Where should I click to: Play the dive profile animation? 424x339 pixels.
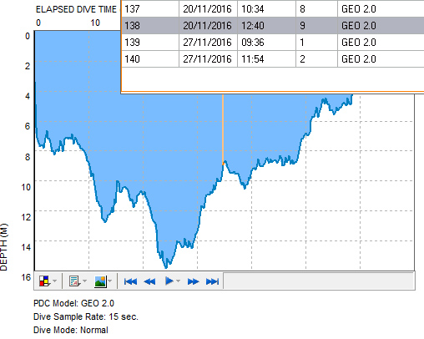click(169, 281)
